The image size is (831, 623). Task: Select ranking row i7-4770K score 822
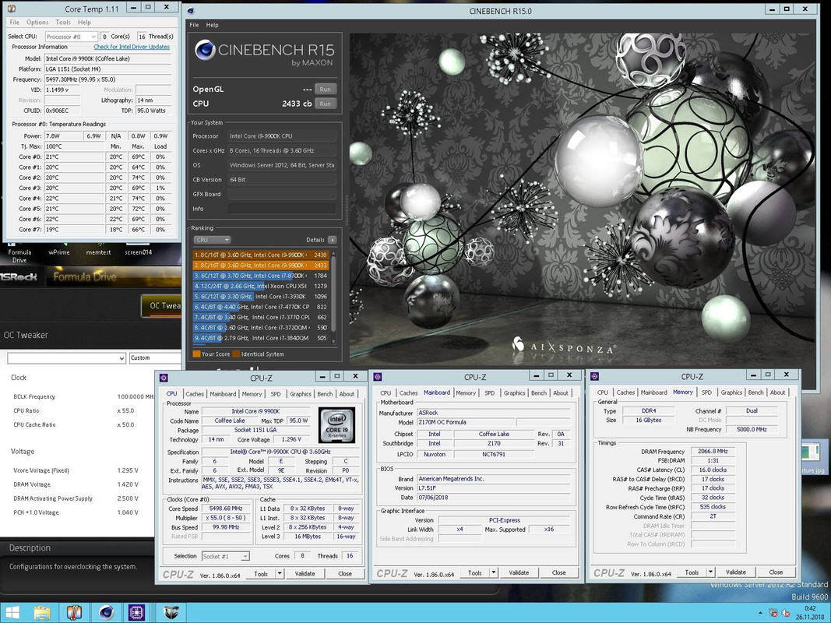pyautogui.click(x=261, y=307)
